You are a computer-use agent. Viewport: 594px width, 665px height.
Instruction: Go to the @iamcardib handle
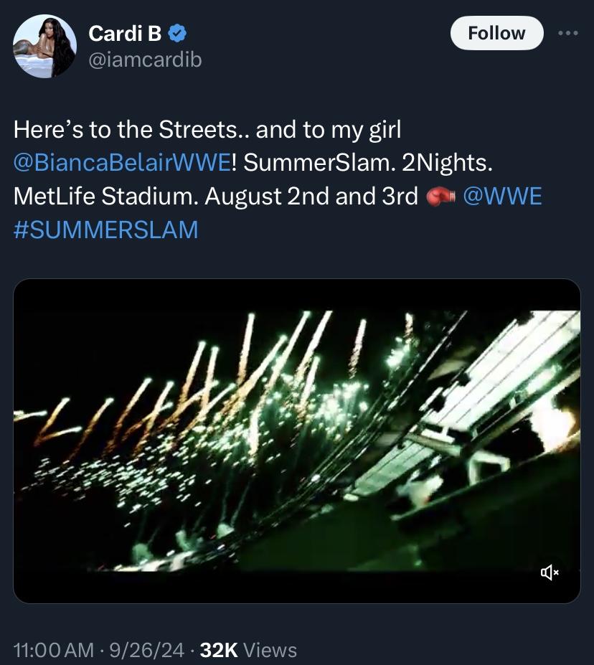(x=144, y=60)
